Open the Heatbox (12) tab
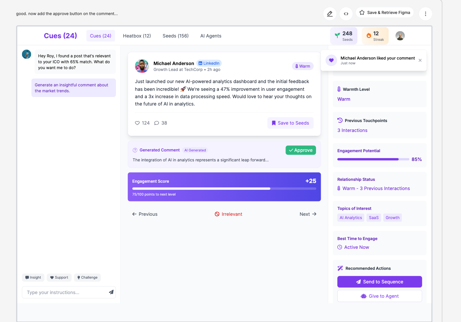The width and height of the screenshot is (461, 322). pyautogui.click(x=137, y=36)
